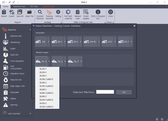
Task: Choose DL550-3 from the list
Action: (47, 103)
